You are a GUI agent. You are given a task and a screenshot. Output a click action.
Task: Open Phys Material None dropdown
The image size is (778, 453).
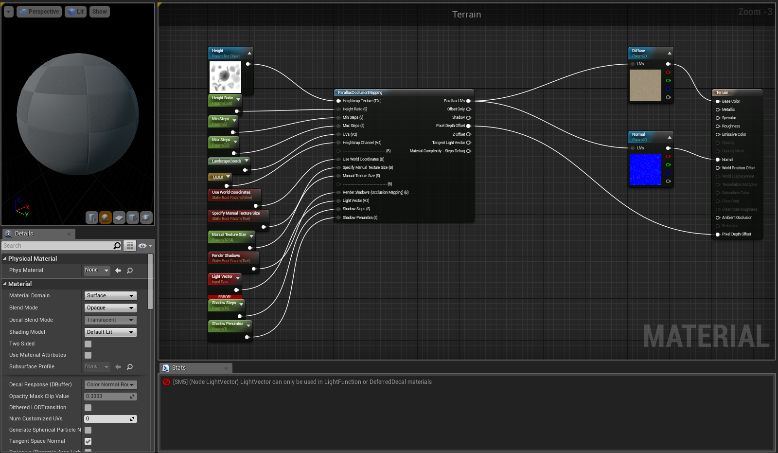[x=97, y=271]
